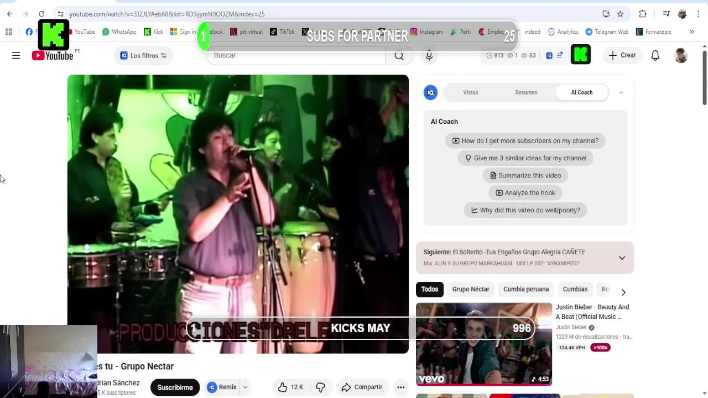708x398 pixels.
Task: Click the page vertical scrollbar
Action: pyautogui.click(x=704, y=77)
